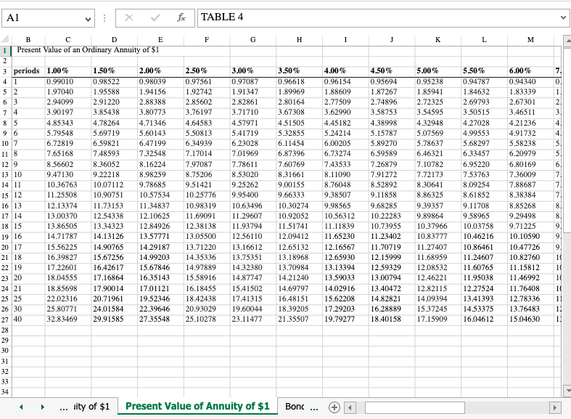Screen dimensions: 571x419
Task: Click the horizontal scrollbar right arrow
Action: (x=554, y=407)
